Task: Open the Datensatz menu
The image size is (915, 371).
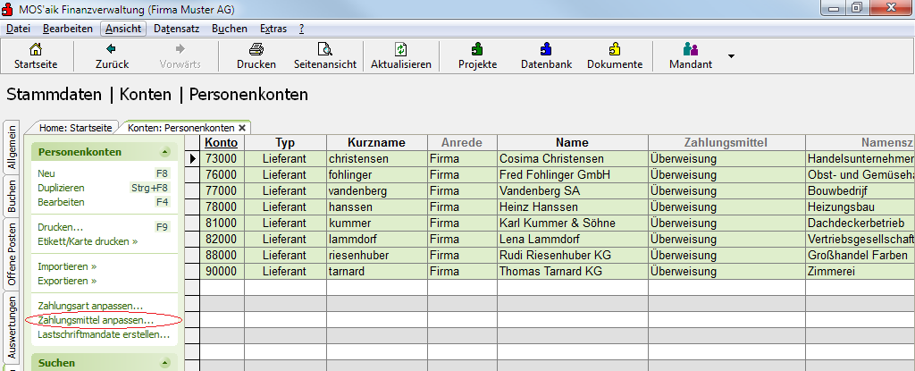Action: 177,28
